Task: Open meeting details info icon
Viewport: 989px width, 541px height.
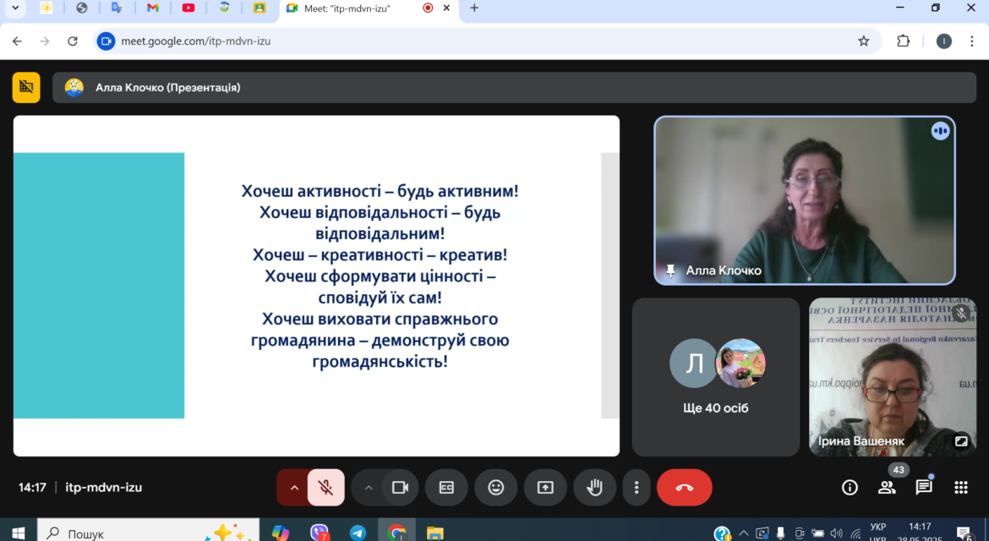Action: click(850, 488)
